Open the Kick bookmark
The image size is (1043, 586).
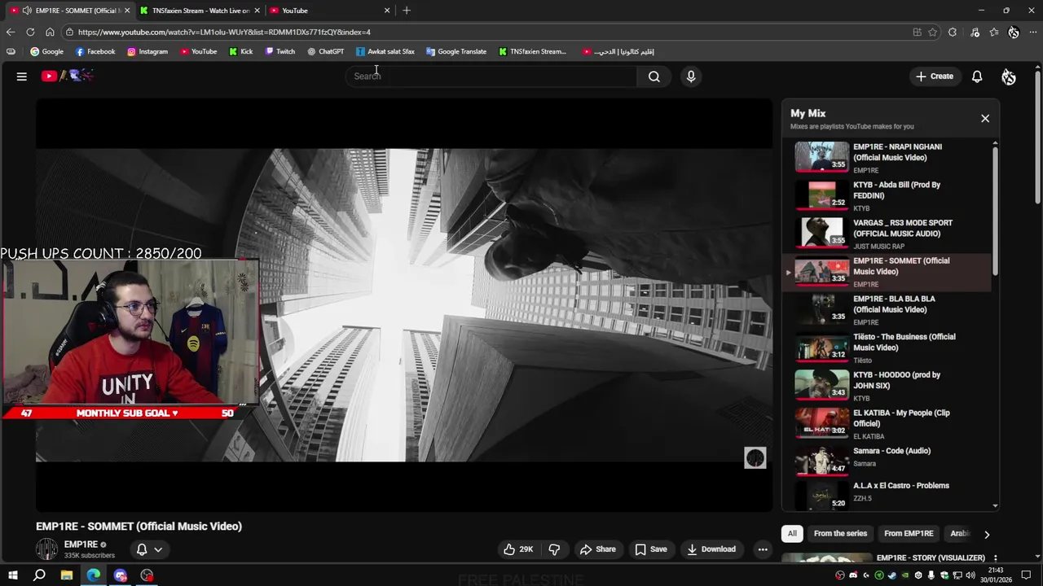(x=240, y=51)
